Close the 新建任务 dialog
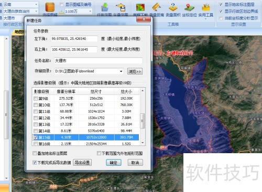The image size is (262, 192). (x=144, y=19)
